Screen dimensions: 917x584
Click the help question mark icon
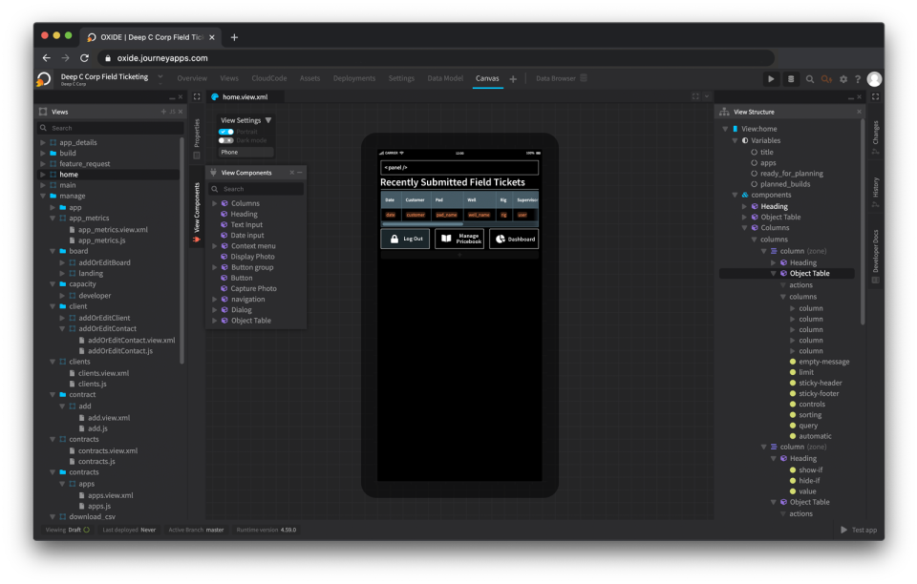(x=858, y=78)
